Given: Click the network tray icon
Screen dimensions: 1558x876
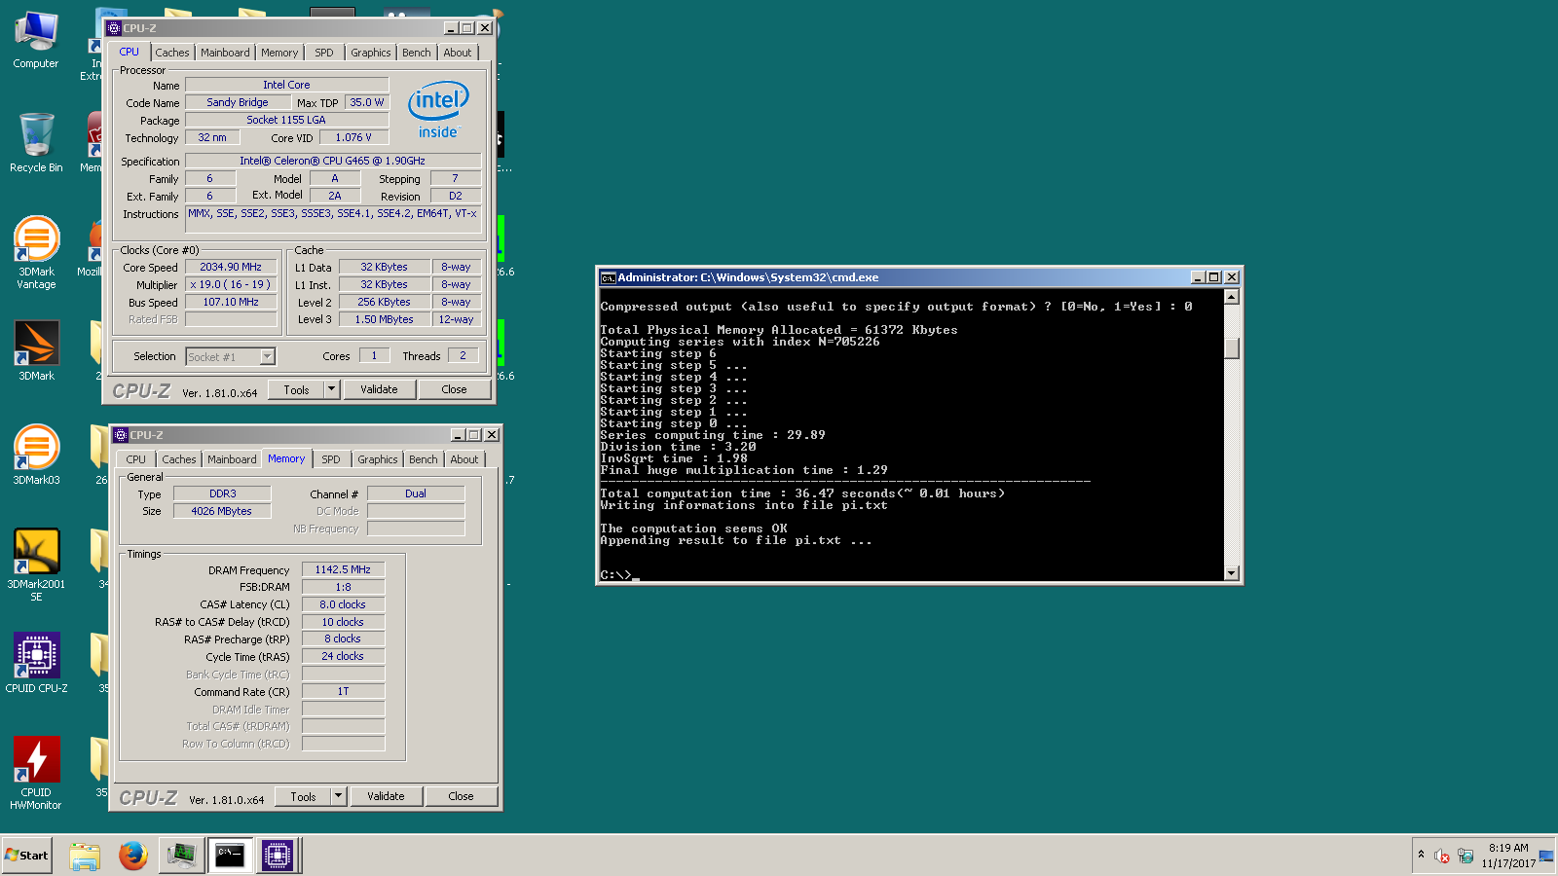Looking at the screenshot, I should point(1465,856).
